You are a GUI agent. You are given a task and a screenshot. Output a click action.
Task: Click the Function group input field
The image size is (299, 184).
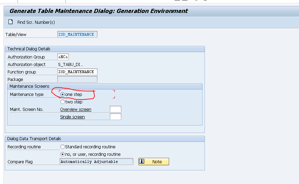coord(77,72)
